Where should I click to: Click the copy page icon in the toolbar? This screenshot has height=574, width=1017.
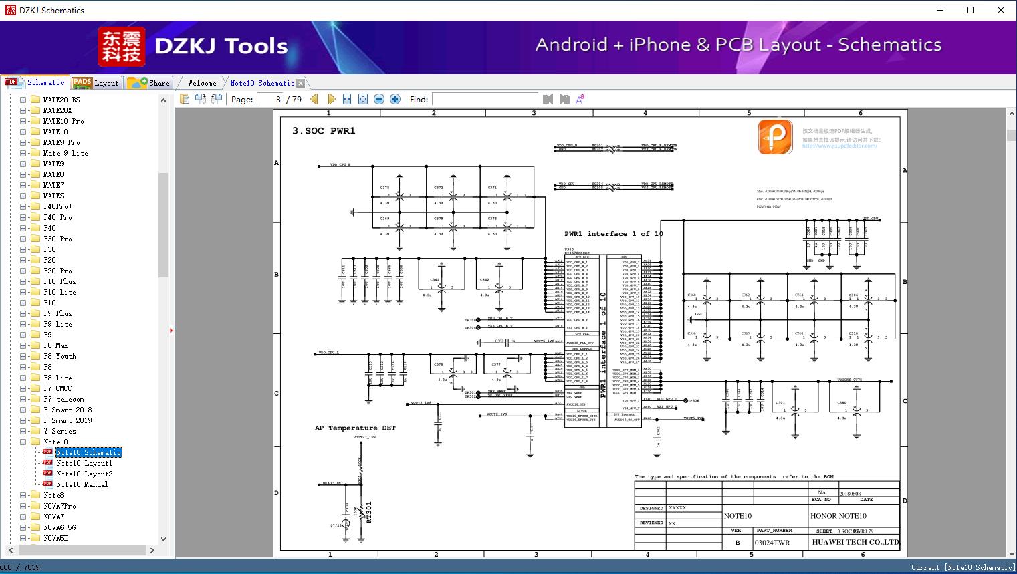pos(185,99)
